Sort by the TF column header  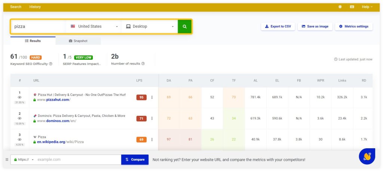(x=234, y=81)
